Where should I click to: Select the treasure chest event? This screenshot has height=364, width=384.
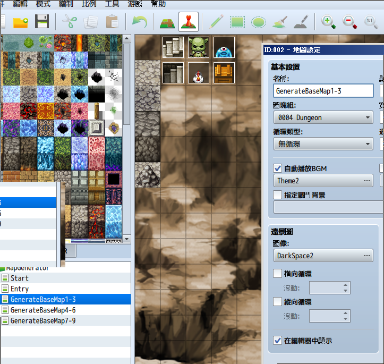pos(224,73)
